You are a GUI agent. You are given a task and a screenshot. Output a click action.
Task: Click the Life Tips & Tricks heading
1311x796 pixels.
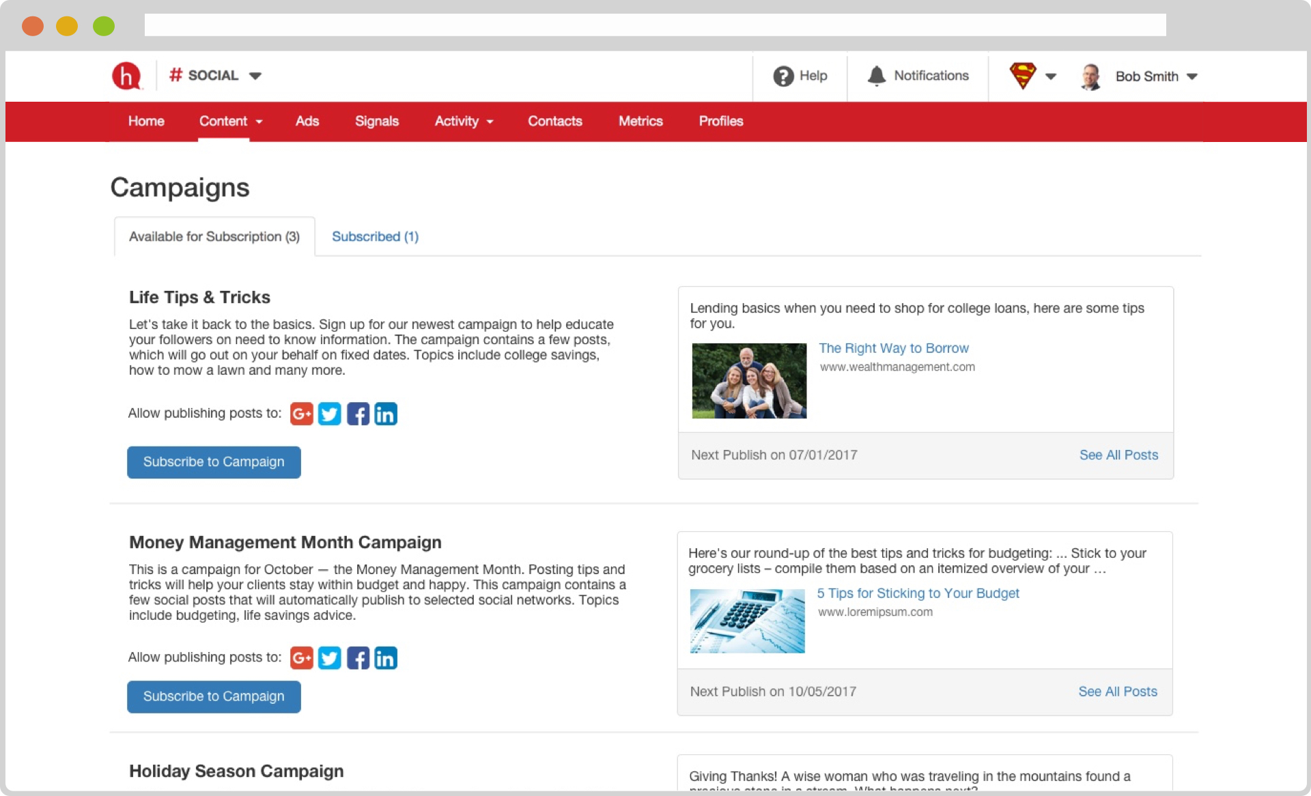click(199, 298)
